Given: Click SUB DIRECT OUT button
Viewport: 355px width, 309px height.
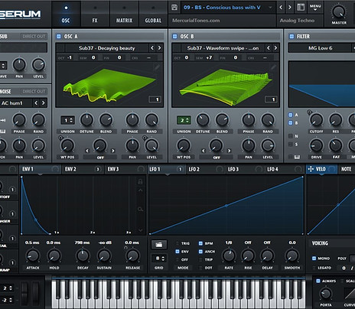Looking at the screenshot, I should [x=34, y=36].
